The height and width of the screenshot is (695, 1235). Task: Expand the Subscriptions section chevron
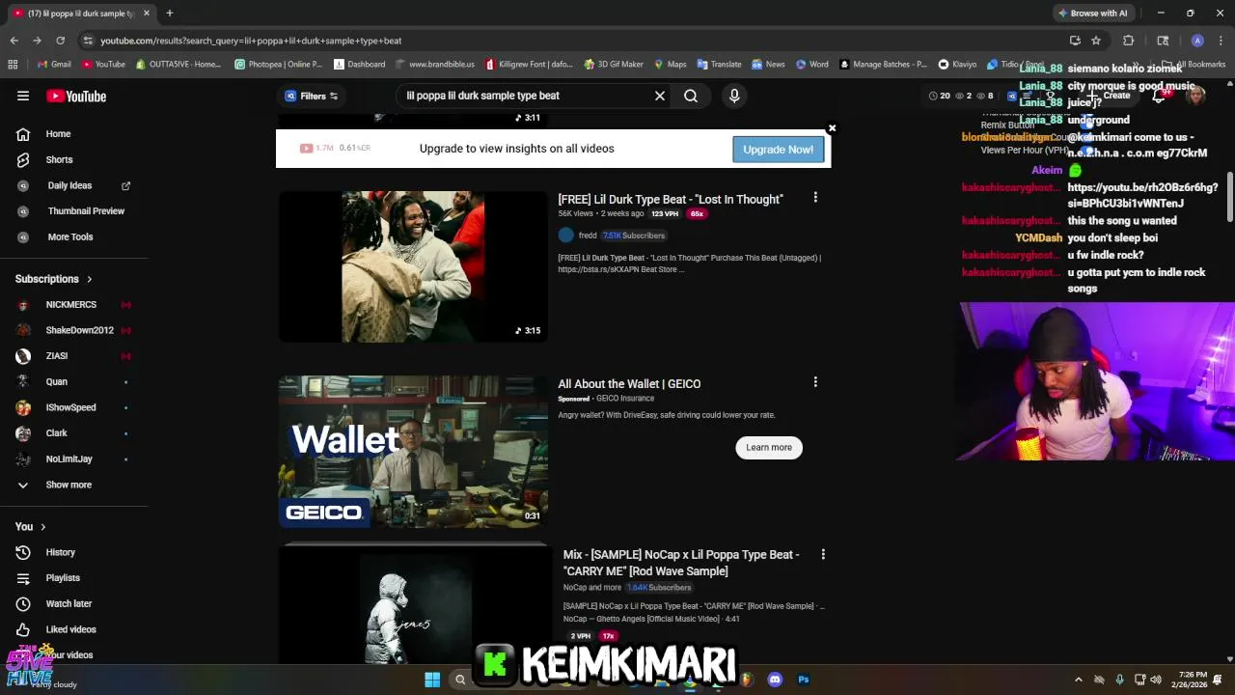click(x=90, y=279)
